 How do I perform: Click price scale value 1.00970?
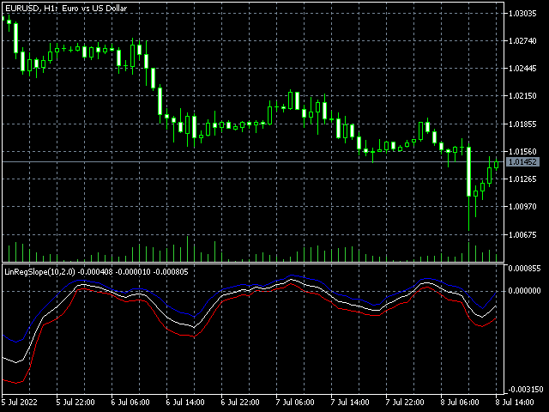point(522,206)
